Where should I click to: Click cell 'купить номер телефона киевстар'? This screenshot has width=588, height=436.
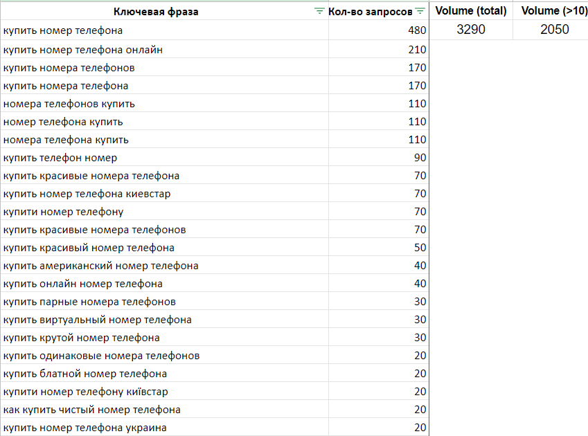tap(87, 194)
